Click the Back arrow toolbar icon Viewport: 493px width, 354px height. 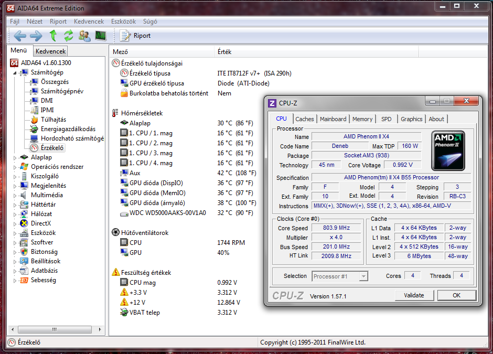click(x=20, y=36)
